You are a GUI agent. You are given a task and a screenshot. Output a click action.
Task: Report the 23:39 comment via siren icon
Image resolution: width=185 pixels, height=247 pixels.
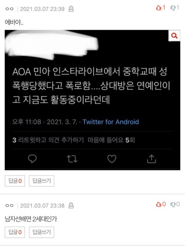pyautogui.click(x=71, y=9)
